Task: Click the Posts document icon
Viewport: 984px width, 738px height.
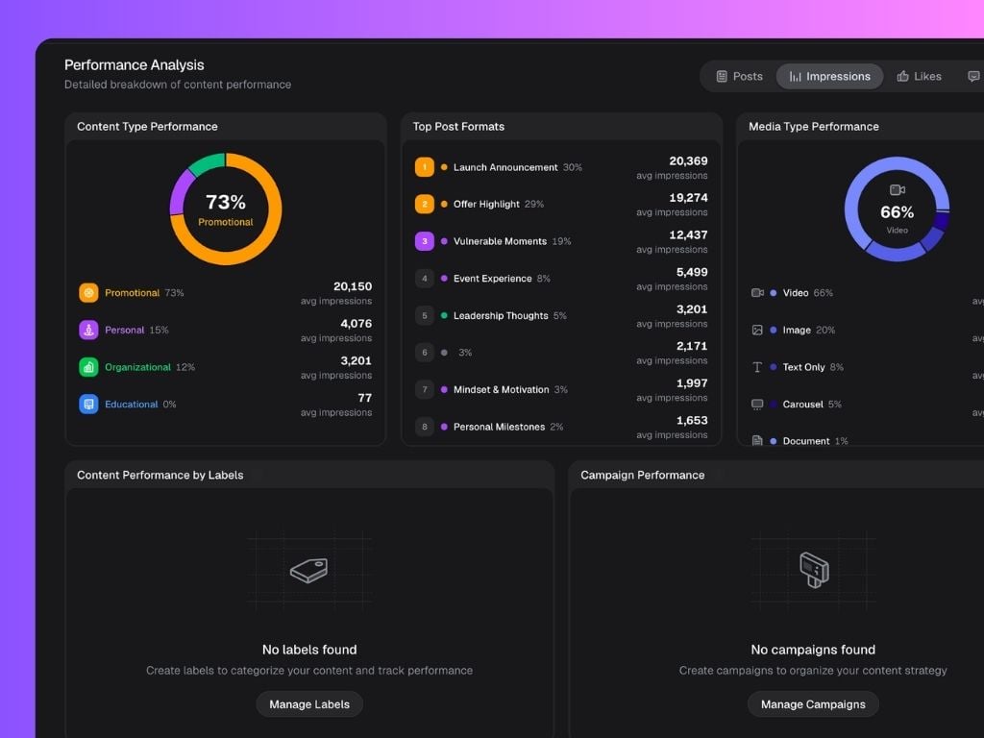Action: point(722,77)
